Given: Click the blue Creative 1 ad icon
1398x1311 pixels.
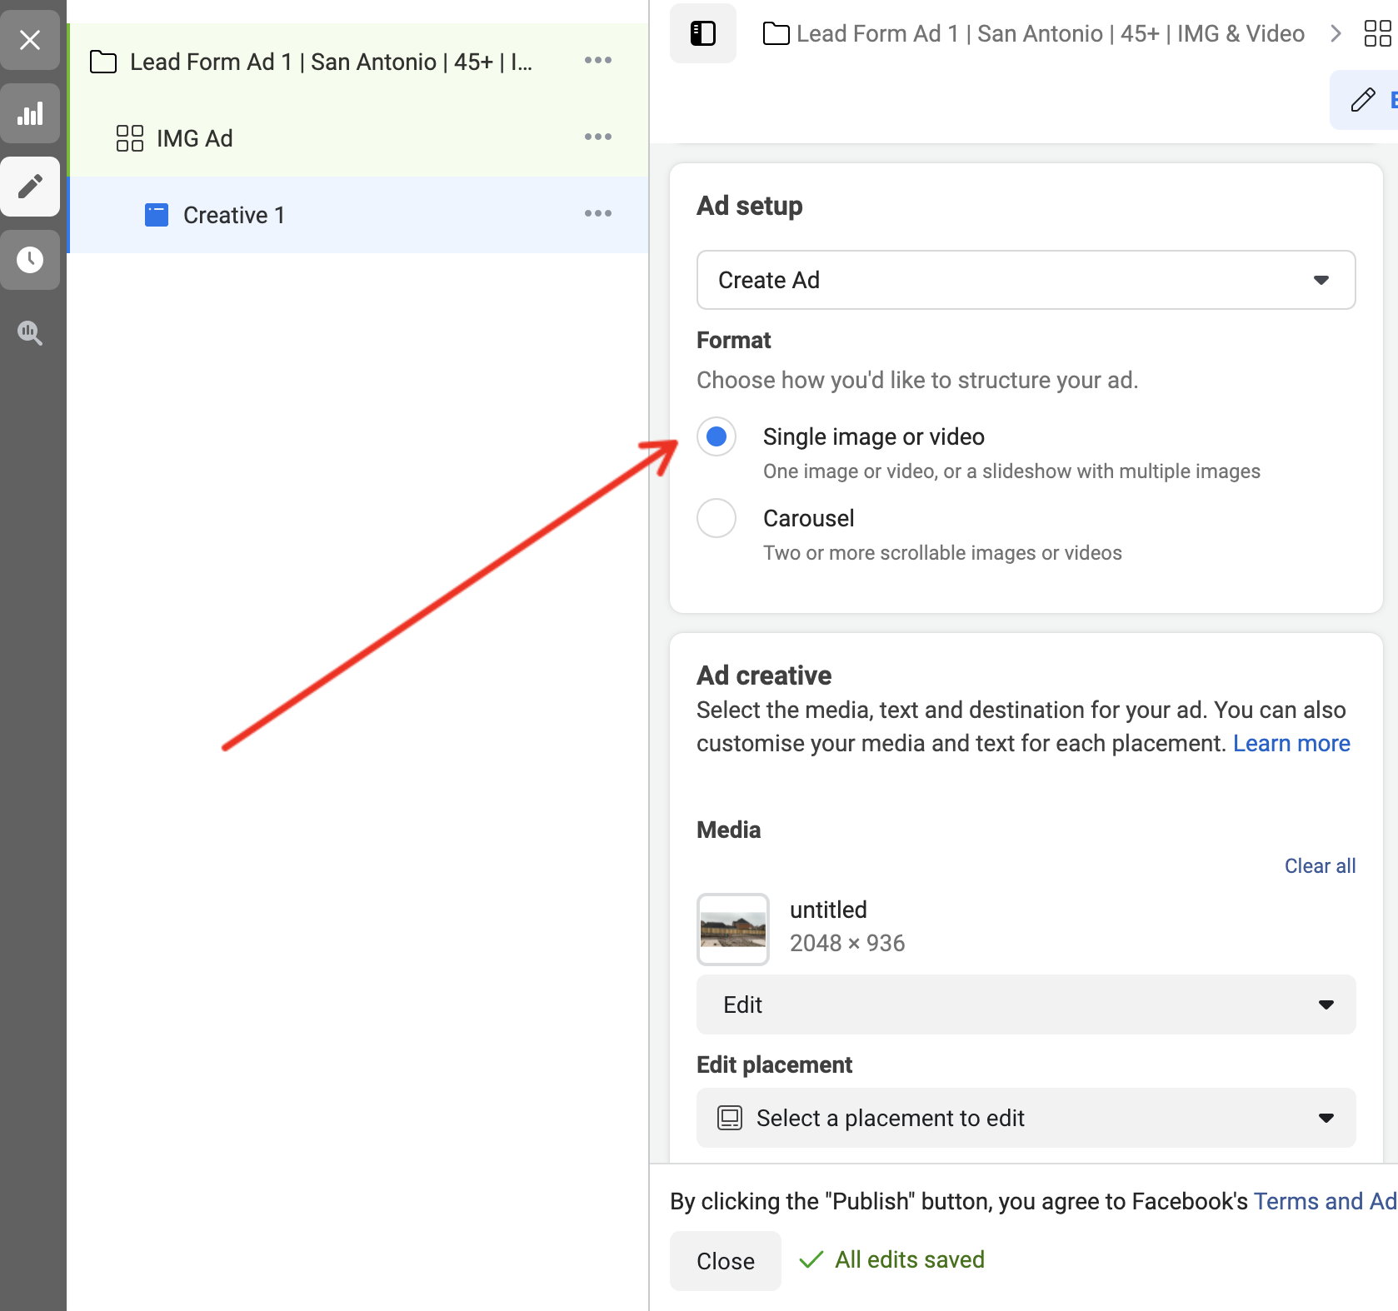Looking at the screenshot, I should 157,215.
